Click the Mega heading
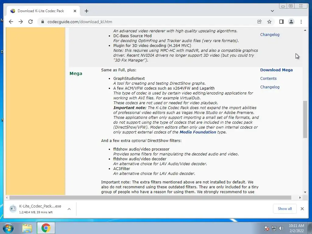This screenshot has width=312, height=234. [x=76, y=73]
